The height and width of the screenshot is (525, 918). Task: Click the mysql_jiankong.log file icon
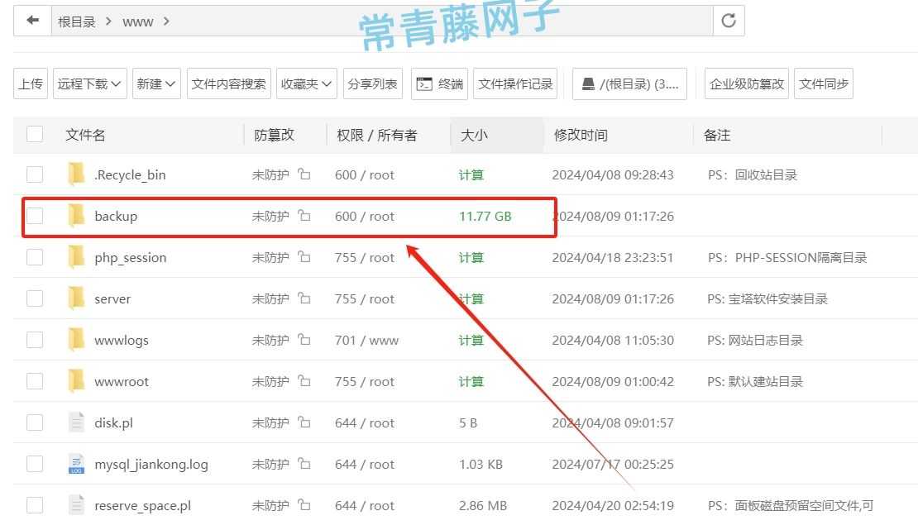76,464
